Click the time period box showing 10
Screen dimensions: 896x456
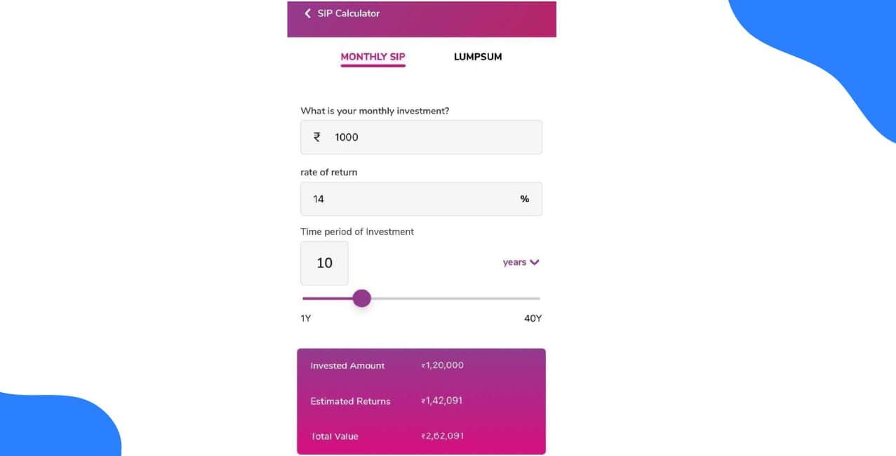pos(324,263)
